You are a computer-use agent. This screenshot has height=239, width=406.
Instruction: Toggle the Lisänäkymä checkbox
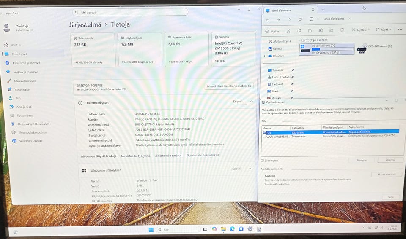262,161
